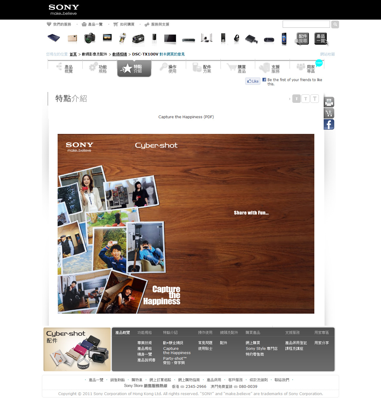Viewport: 381px width, 399px height.
Task: Select the DSLR camera product icon
Action: click(x=90, y=38)
